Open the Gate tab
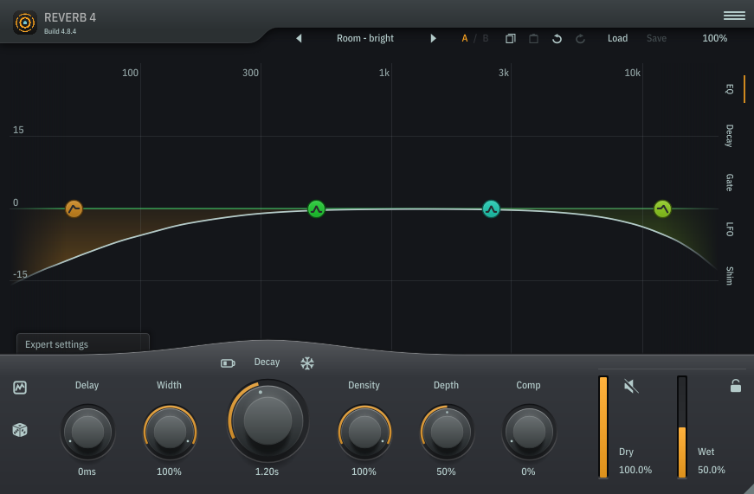754x494 pixels. (x=730, y=183)
